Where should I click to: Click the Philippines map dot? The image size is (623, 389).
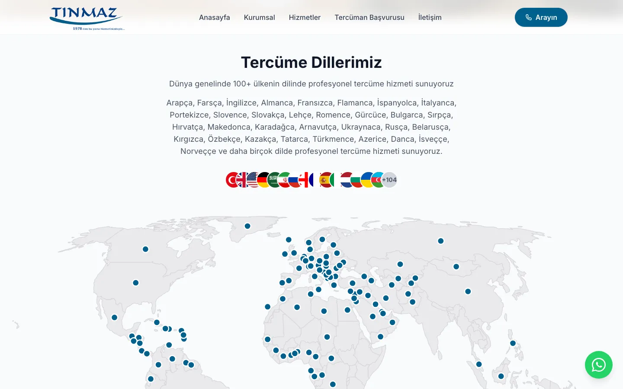point(513,343)
